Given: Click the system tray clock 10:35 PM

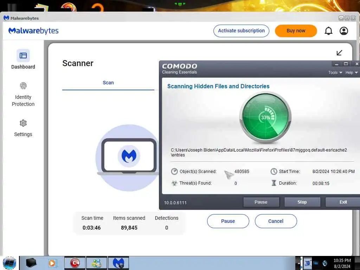Looking at the screenshot, I should 342,261.
